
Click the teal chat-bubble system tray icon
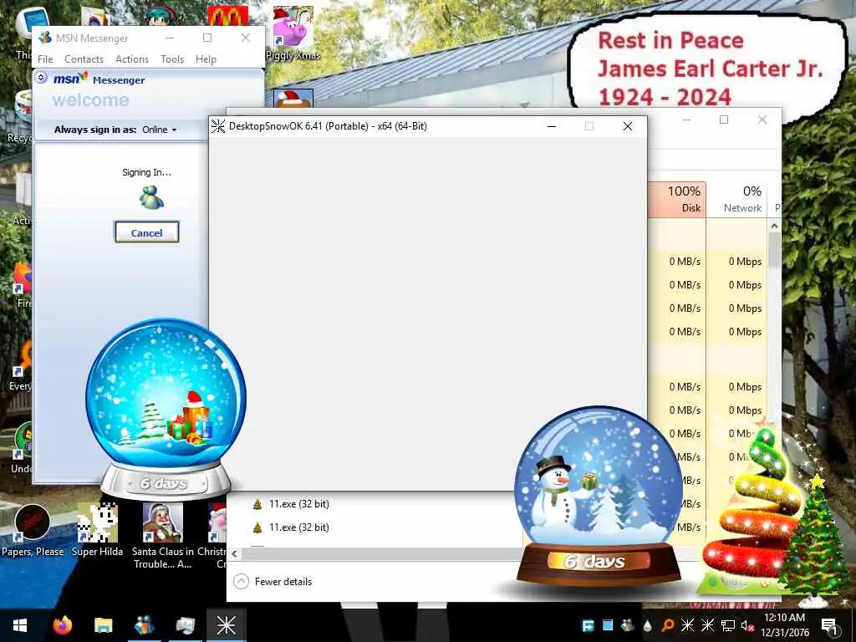coord(588,625)
